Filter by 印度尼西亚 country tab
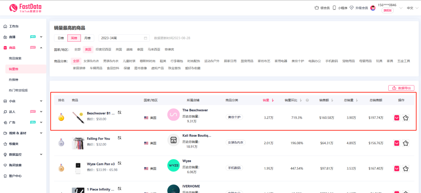Screen dimensions: 421x193 [103, 50]
